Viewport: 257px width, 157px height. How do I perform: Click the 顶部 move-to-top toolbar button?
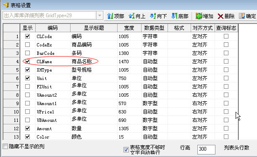coord(115,16)
